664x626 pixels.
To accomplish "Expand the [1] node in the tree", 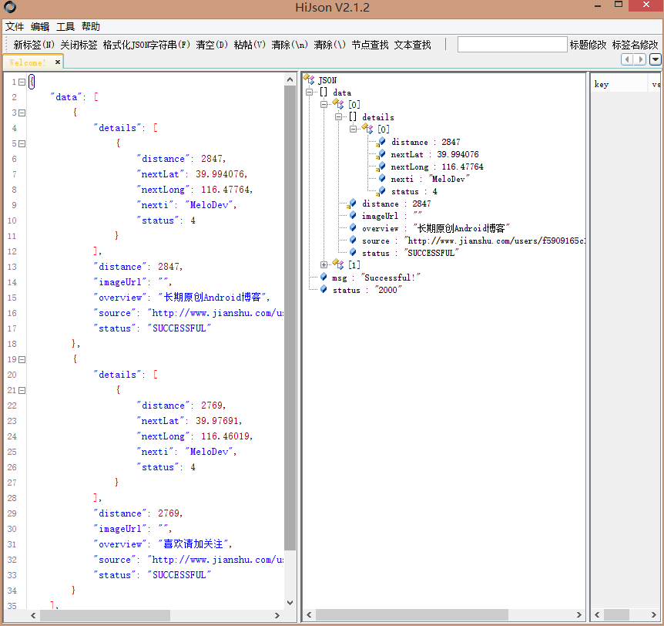I will point(324,265).
